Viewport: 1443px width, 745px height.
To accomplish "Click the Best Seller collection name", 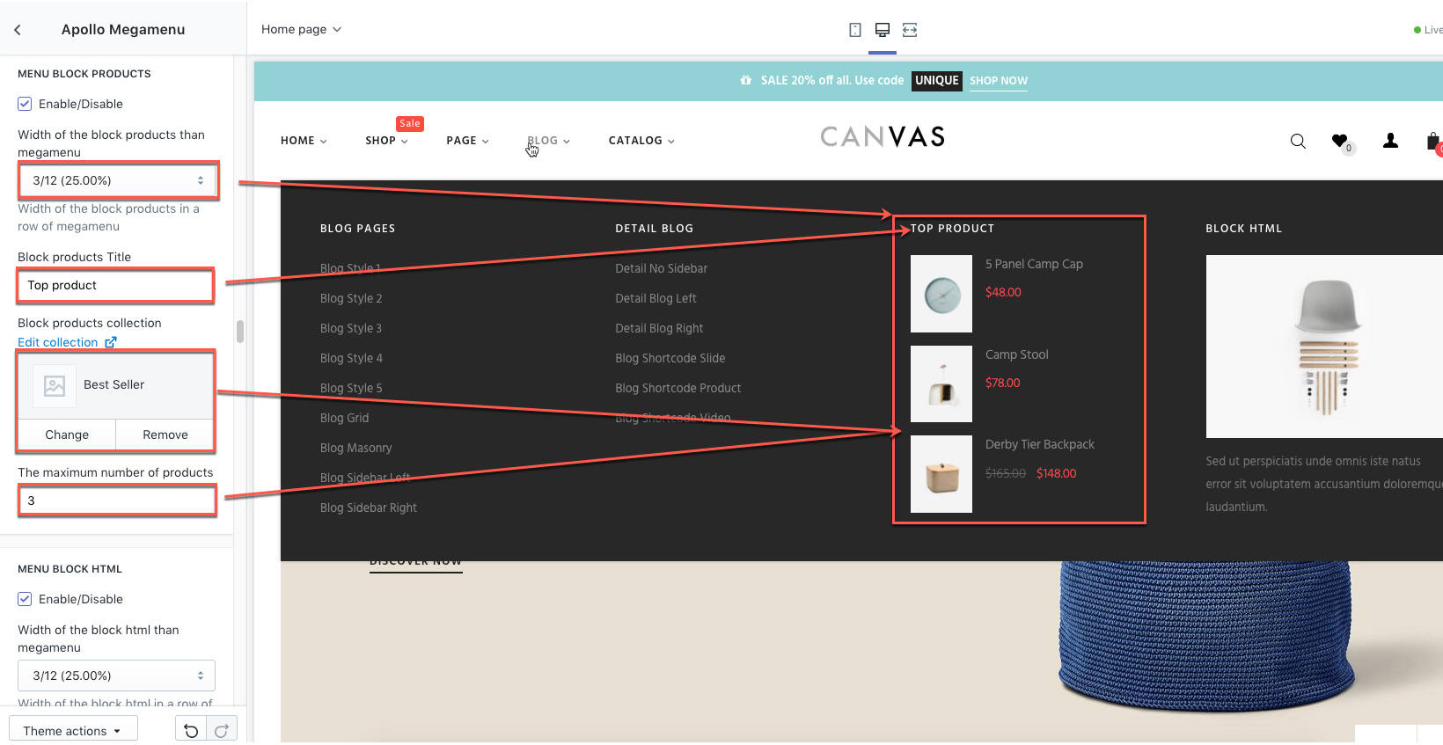I will click(x=114, y=384).
